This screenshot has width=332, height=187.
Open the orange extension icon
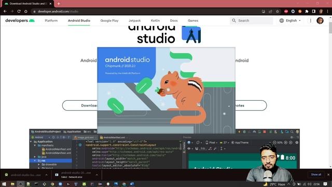point(300,11)
